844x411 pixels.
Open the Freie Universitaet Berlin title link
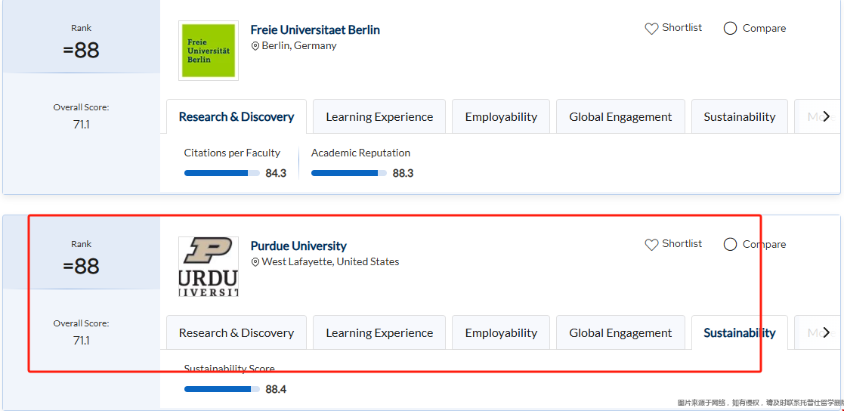click(315, 30)
